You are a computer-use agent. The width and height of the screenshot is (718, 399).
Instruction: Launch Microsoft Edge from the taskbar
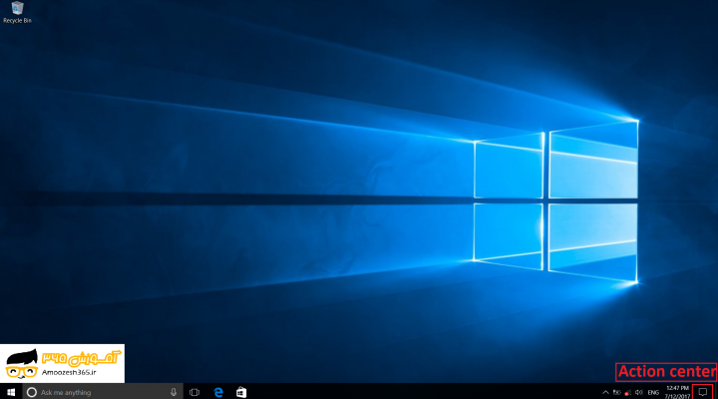(218, 392)
